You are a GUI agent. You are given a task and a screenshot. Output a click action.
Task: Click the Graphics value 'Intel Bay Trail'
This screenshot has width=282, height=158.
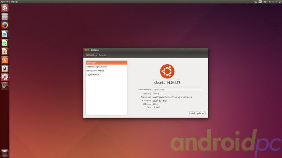160,101
